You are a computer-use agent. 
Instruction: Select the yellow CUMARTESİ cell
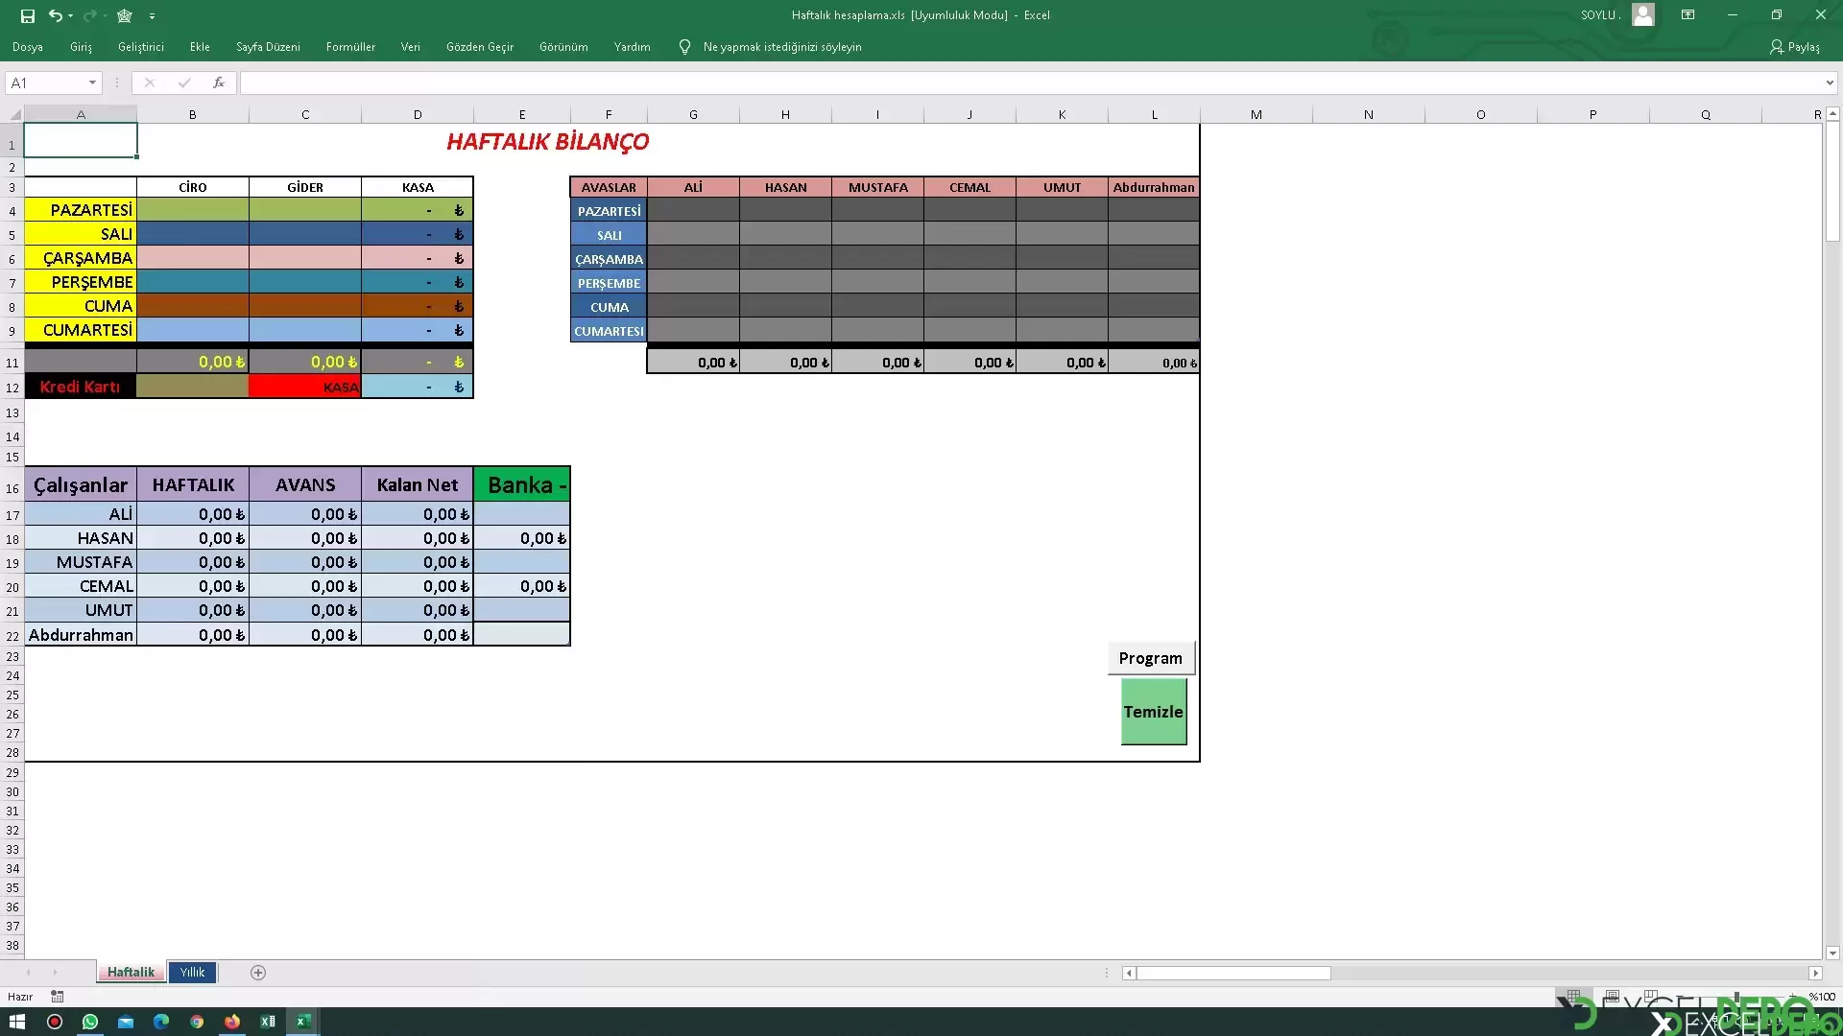click(x=81, y=330)
